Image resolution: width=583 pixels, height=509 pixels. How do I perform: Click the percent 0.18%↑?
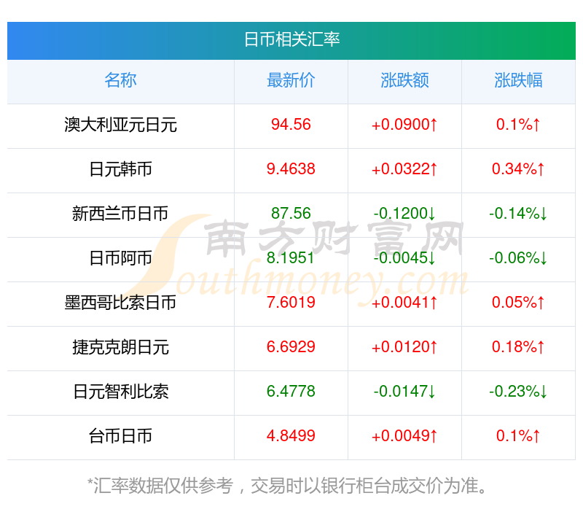518,347
